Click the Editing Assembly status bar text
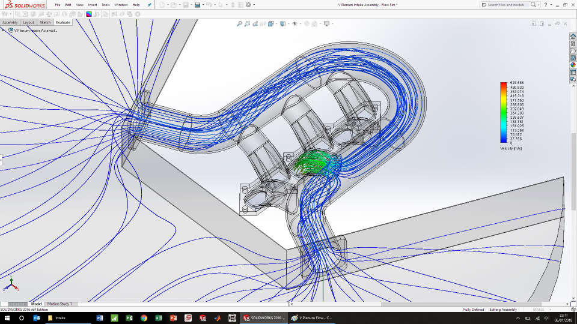 [503, 310]
